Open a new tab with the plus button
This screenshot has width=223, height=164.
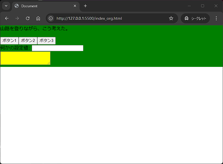pos(85,6)
